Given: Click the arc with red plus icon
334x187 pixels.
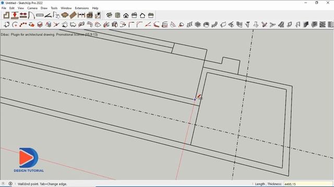Looking at the screenshot, I should pos(15,24).
